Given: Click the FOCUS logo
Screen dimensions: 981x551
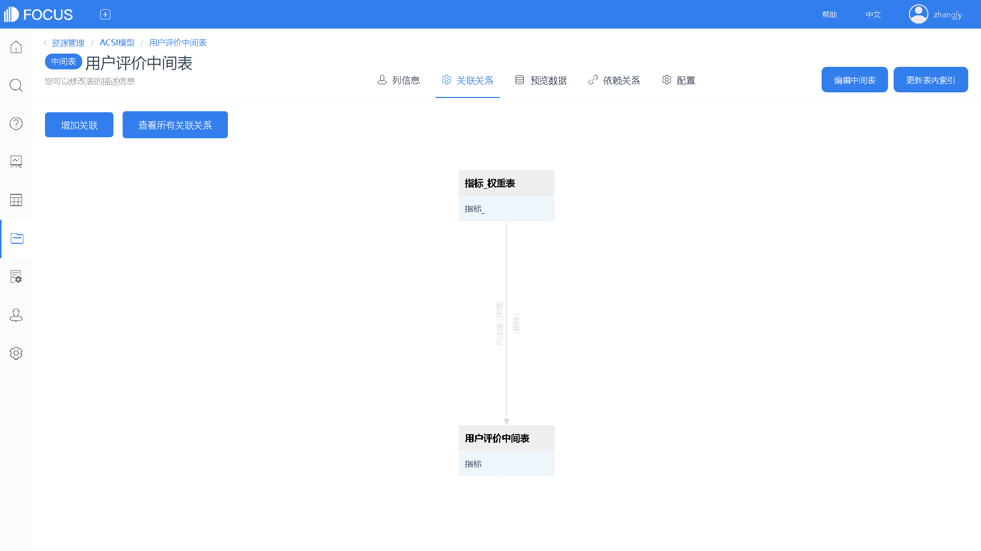Looking at the screenshot, I should 38,14.
